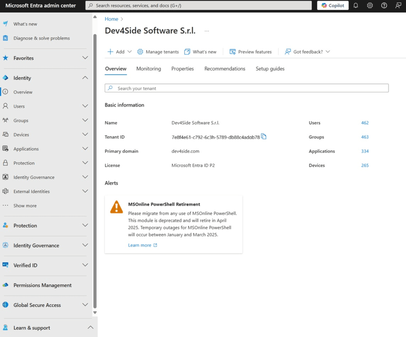The width and height of the screenshot is (406, 337).
Task: Click the global search resources field
Action: [x=198, y=5]
